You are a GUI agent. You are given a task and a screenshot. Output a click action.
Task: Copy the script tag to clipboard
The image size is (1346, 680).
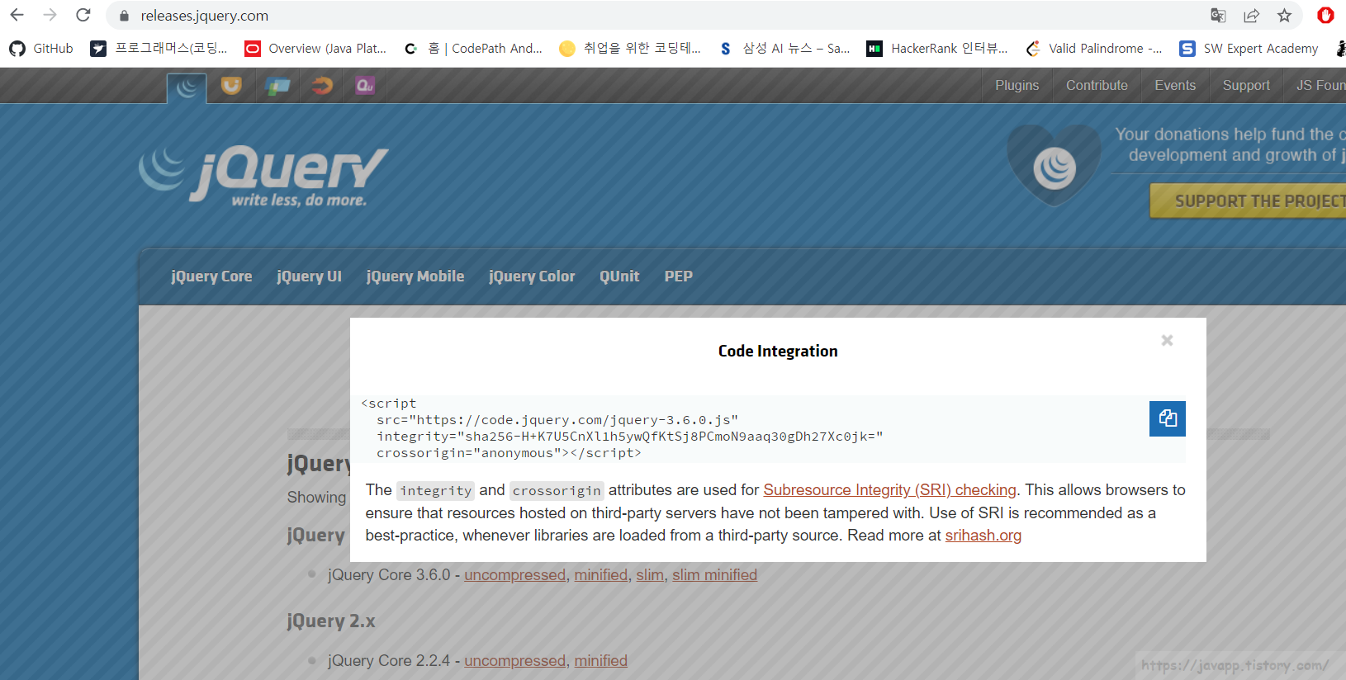(x=1168, y=418)
